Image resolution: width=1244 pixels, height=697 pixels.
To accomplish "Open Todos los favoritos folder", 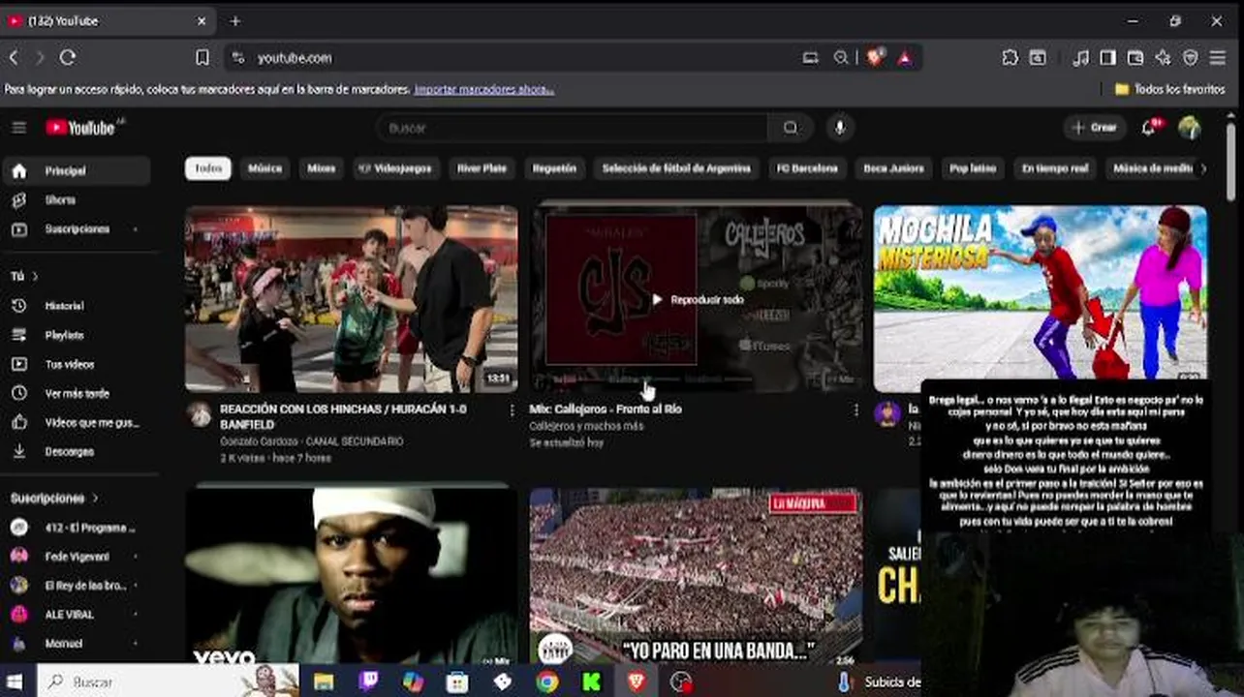I will [1169, 89].
